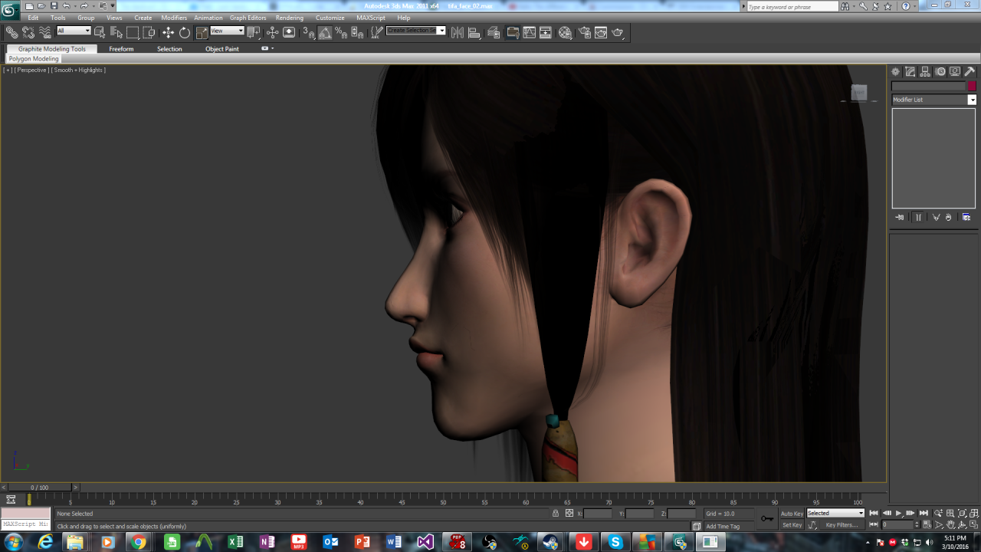Click Configure Modifier Sets icon
This screenshot has height=552, width=981.
coord(966,217)
